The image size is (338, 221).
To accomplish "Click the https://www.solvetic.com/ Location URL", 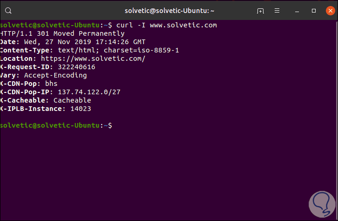I will tap(93, 58).
